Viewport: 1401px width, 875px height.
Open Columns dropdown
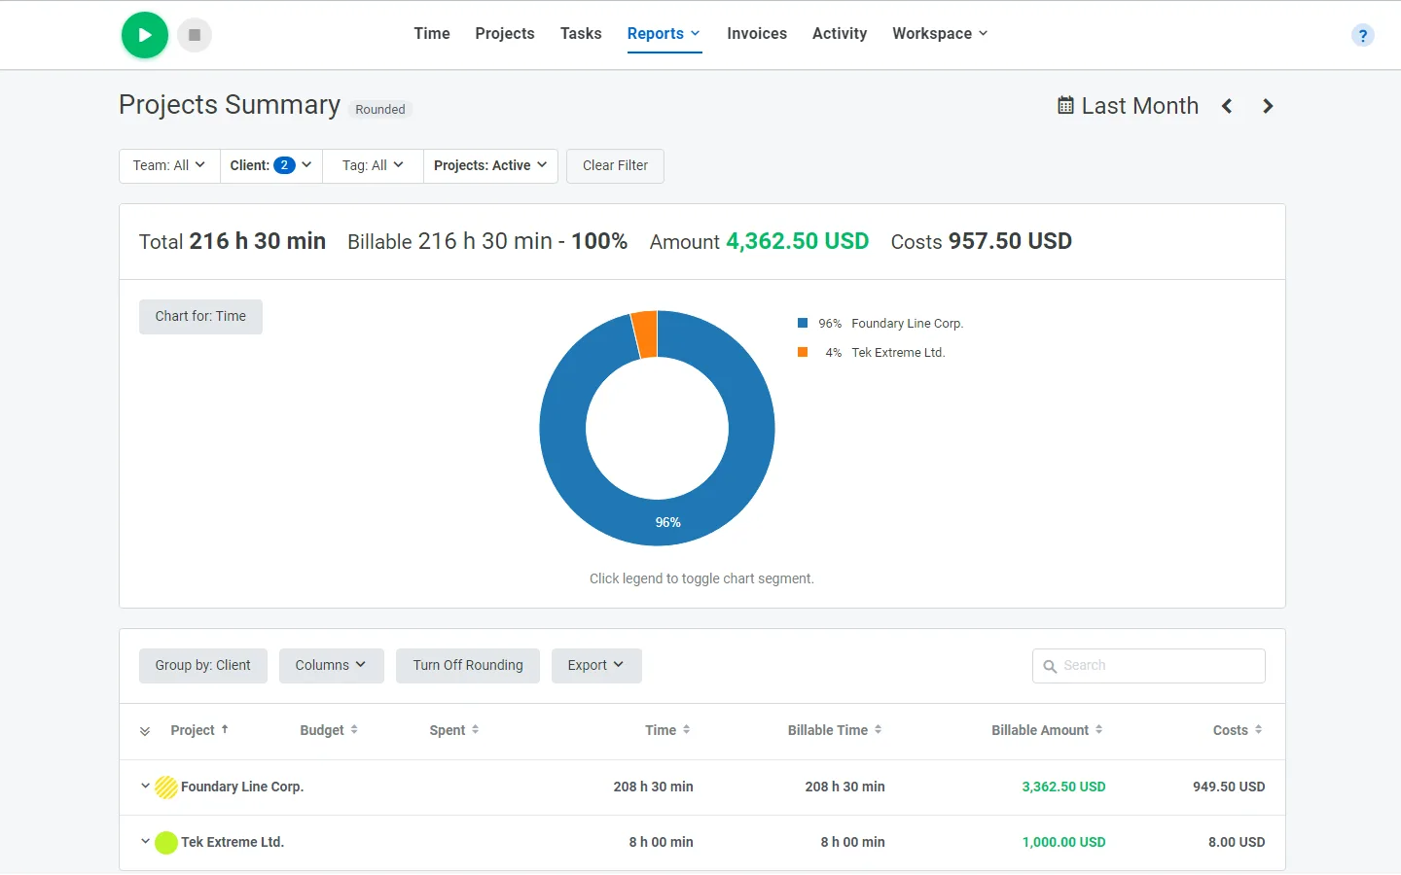click(x=331, y=666)
